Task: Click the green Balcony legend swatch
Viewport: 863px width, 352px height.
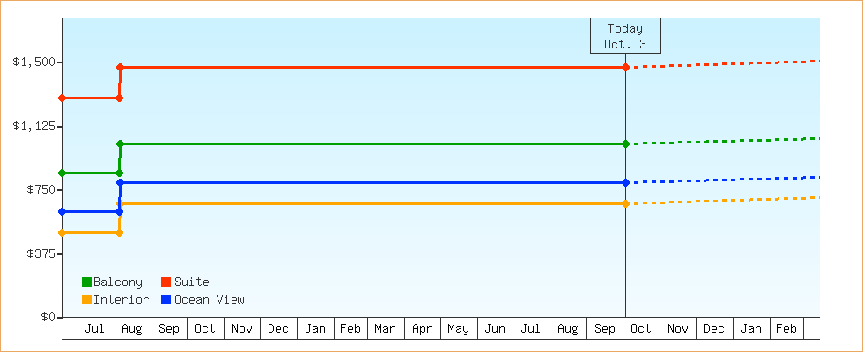Action: (86, 282)
